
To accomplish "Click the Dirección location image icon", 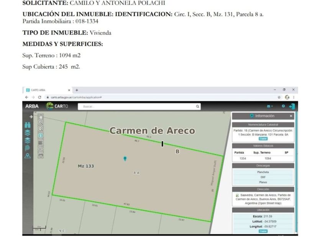I will (x=237, y=195).
